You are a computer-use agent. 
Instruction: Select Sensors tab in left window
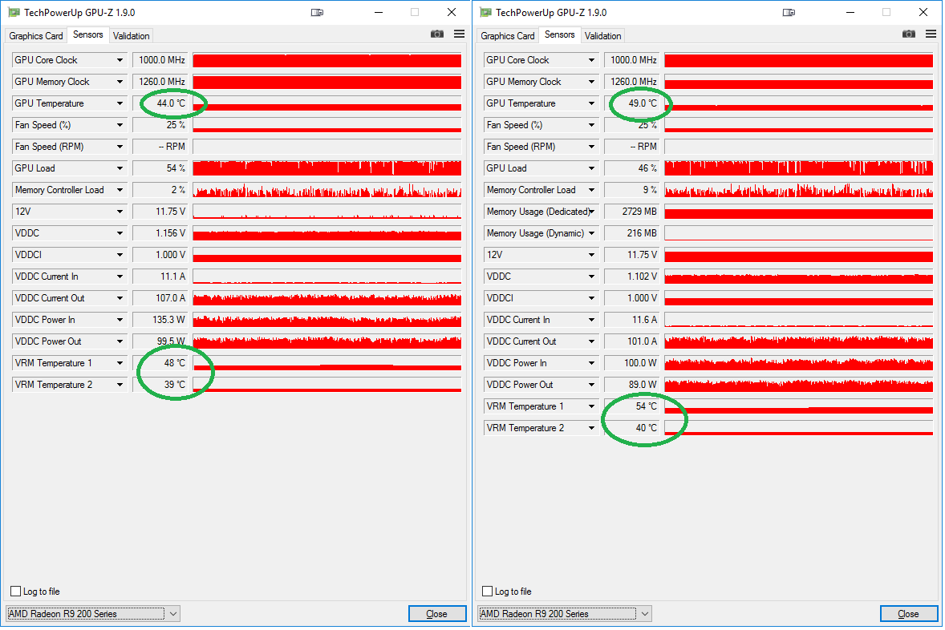pos(88,35)
